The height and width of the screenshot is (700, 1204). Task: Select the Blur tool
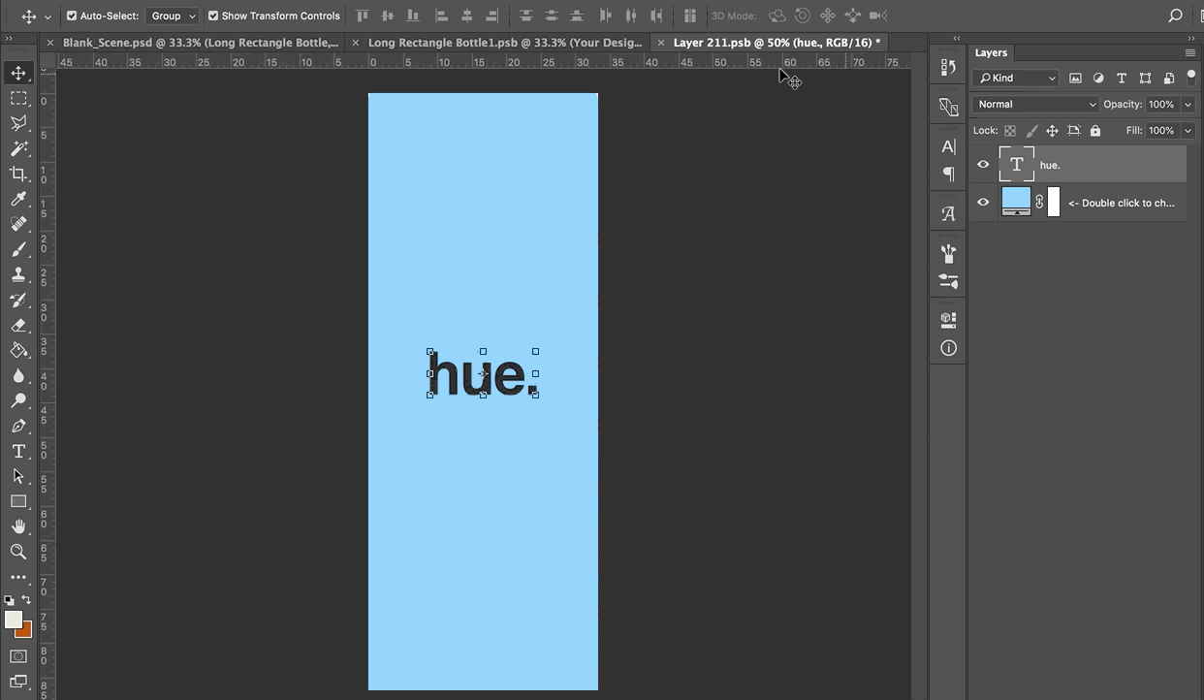click(18, 376)
